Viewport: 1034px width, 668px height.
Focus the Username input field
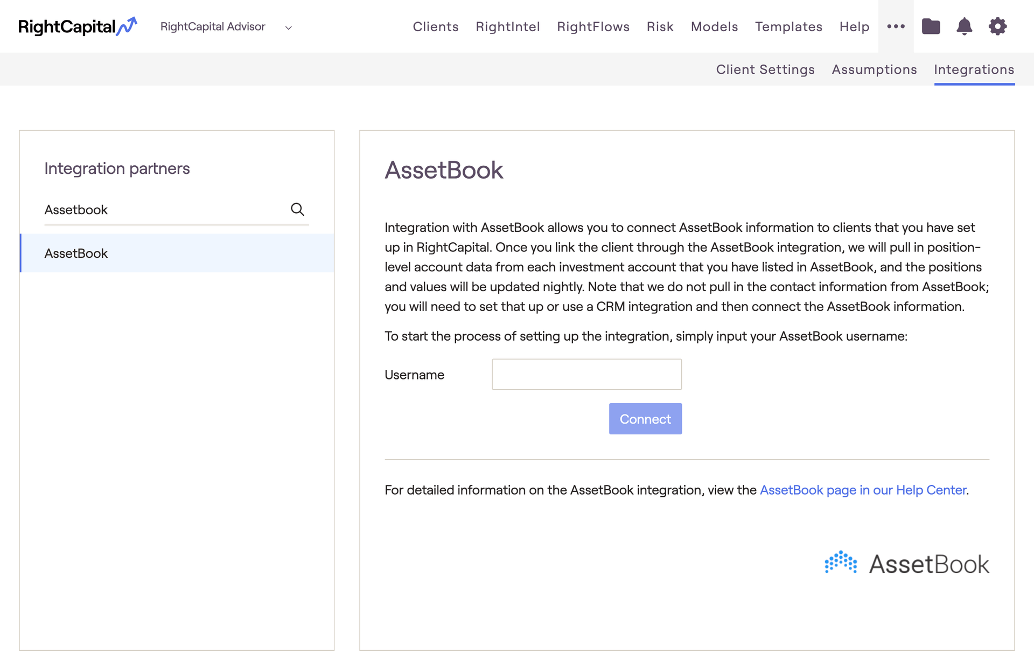586,374
